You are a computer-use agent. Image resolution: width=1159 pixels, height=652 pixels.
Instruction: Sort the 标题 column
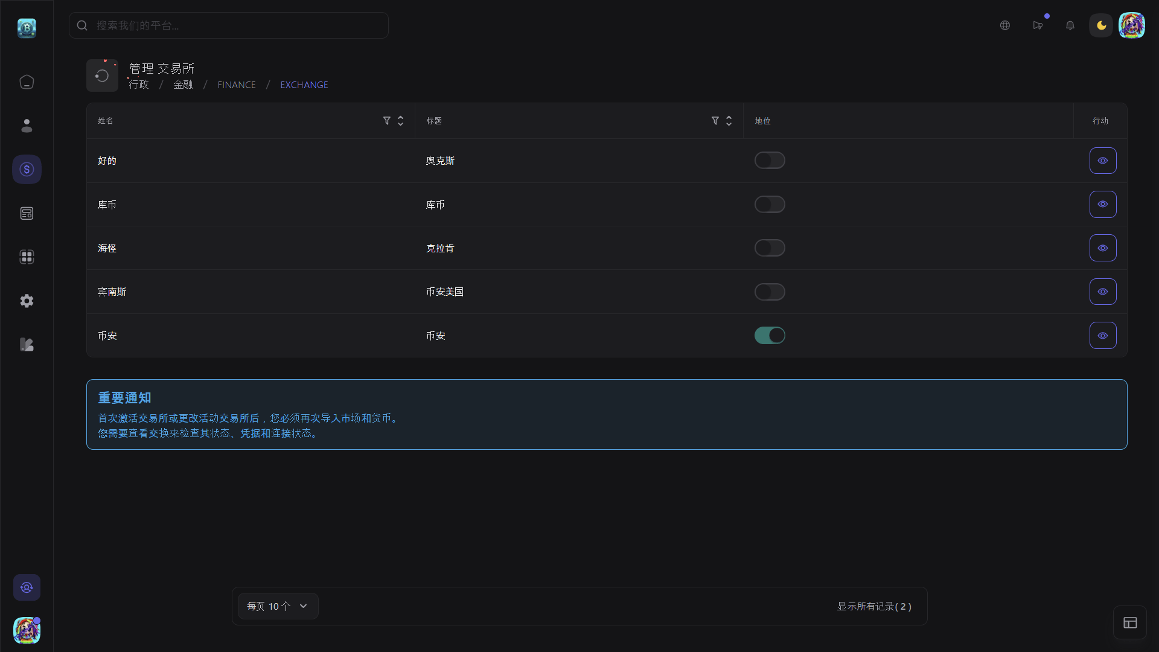729,121
